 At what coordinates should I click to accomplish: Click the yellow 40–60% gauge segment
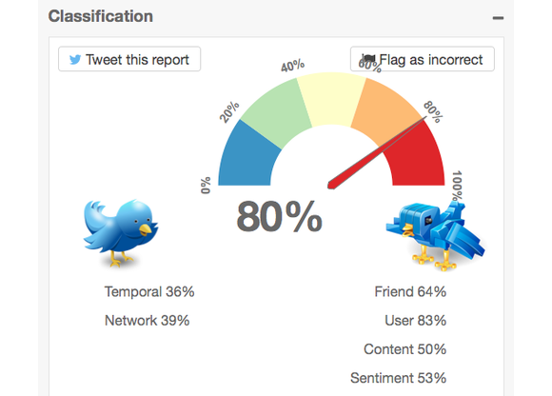pos(331,99)
